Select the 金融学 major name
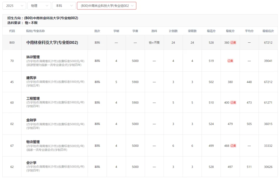Screen dimensions: 280x179 pos(31,120)
